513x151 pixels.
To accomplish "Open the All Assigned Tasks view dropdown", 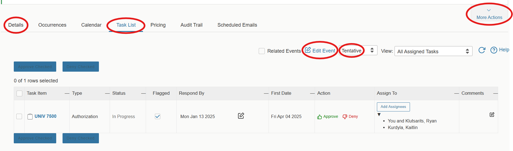I will pyautogui.click(x=433, y=51).
